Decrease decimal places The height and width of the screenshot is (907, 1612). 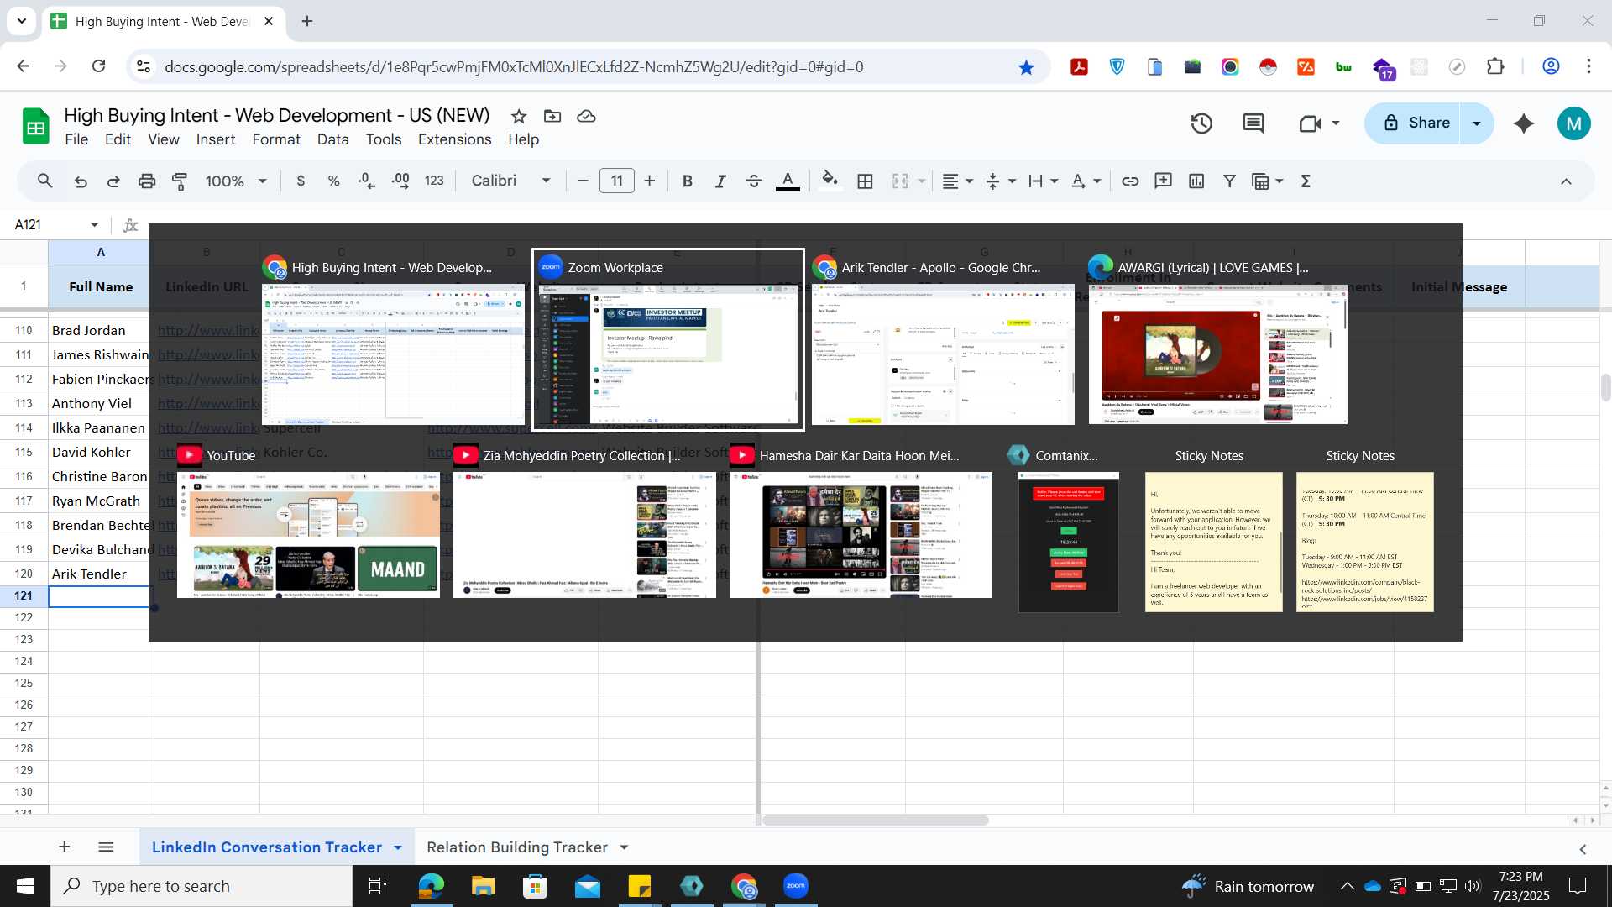367,181
